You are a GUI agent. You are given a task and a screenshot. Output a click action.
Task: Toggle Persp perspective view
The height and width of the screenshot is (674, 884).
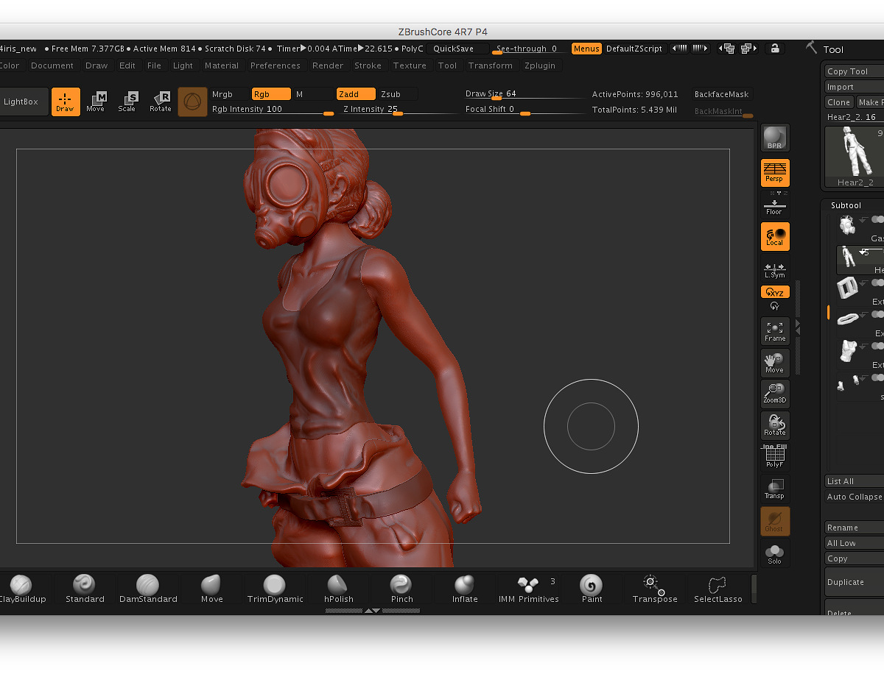click(x=775, y=173)
